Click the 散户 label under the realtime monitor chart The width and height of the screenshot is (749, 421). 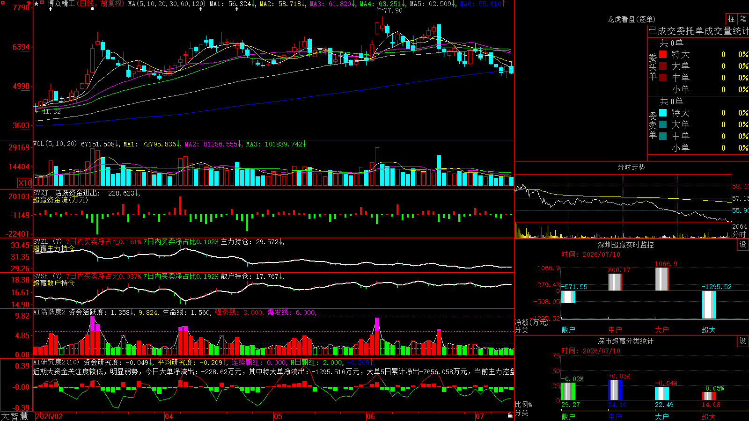tap(568, 330)
